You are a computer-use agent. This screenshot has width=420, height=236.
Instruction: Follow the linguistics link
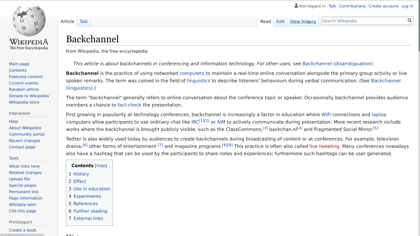point(199,80)
